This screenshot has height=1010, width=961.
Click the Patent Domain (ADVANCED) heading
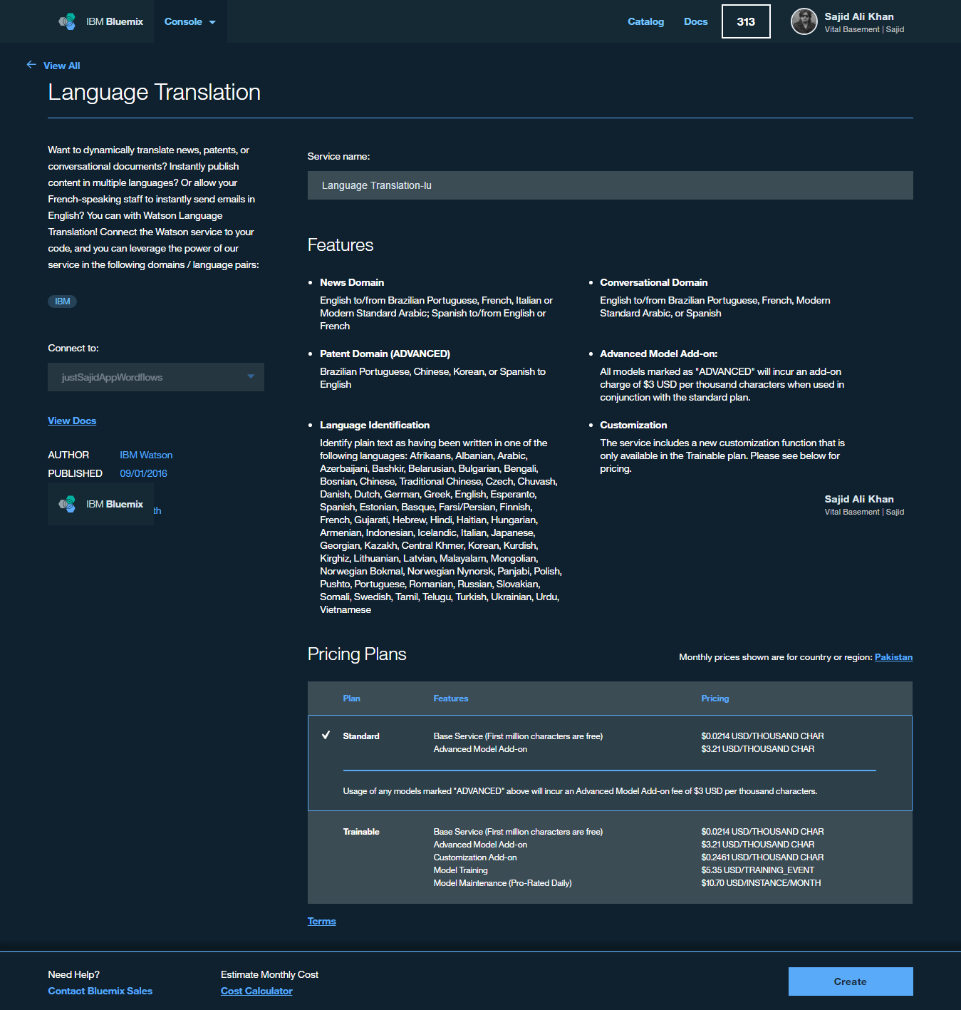click(385, 354)
